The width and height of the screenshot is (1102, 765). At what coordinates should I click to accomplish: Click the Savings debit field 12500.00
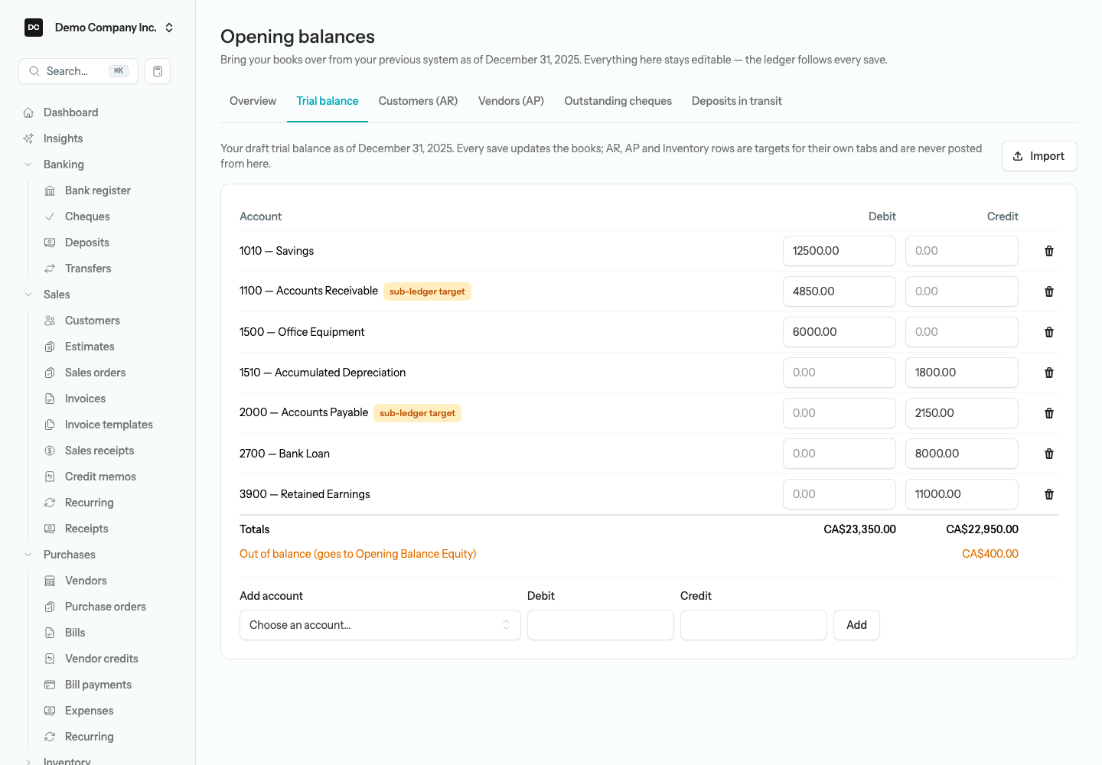840,251
